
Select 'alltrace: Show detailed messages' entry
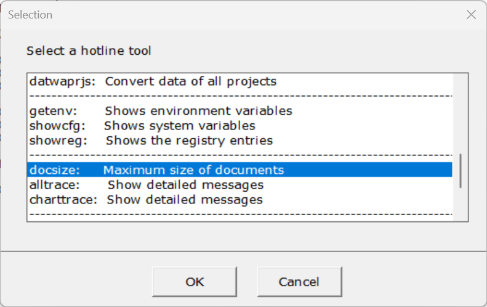(239, 185)
